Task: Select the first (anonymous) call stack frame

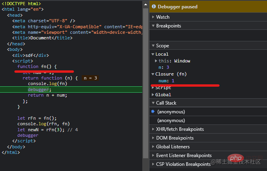Action: (x=208, y=112)
